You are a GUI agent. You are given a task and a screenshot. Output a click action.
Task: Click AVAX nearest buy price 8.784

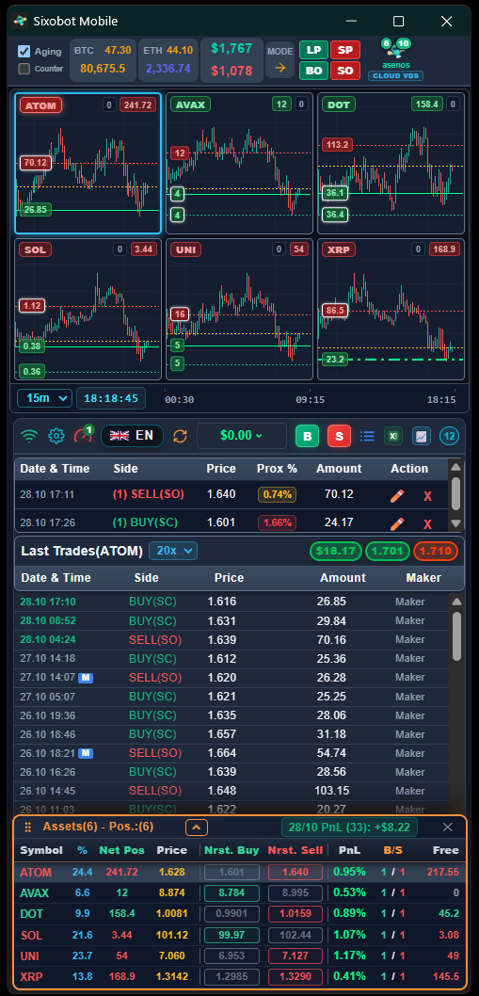click(232, 892)
